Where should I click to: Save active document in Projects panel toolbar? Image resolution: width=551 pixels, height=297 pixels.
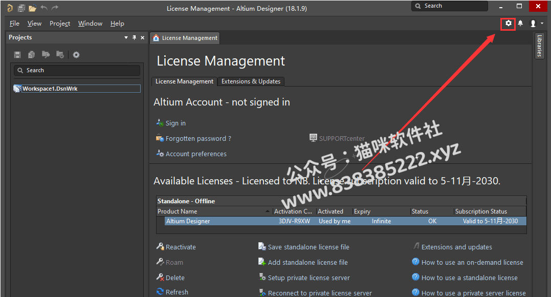coord(17,55)
